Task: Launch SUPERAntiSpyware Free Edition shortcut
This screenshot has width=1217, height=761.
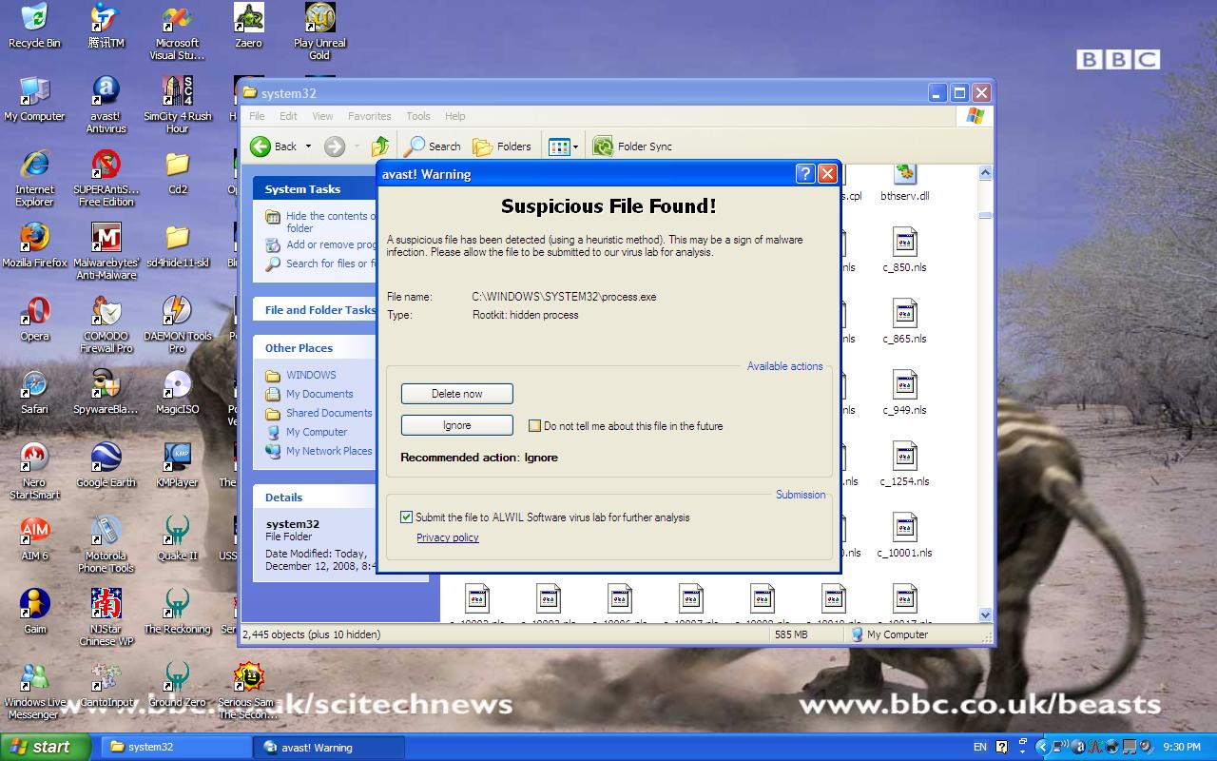Action: point(106,178)
